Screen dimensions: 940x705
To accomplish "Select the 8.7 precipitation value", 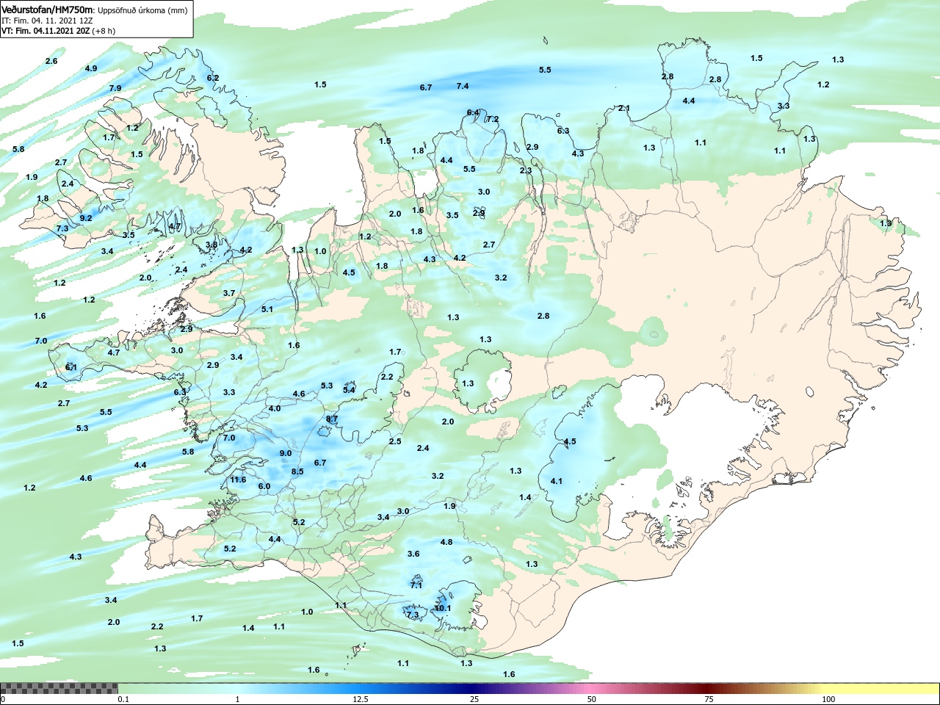I will click(332, 419).
